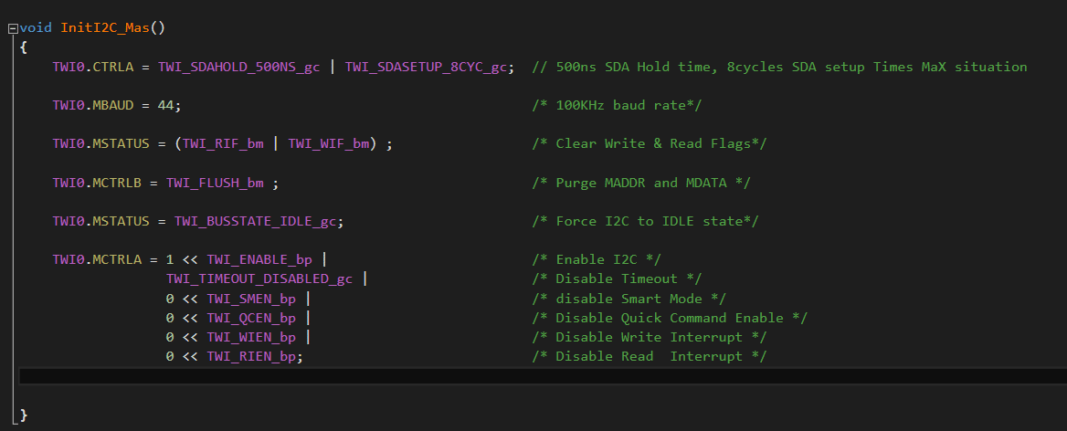
Task: Click the TWI_WIEN_bp token
Action: tap(251, 337)
